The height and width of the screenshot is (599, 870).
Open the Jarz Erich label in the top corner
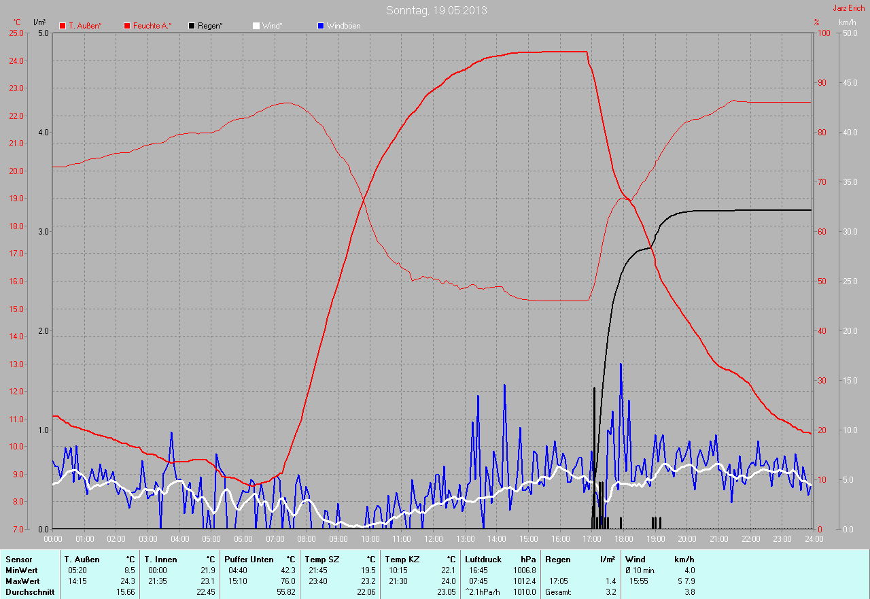pyautogui.click(x=849, y=7)
